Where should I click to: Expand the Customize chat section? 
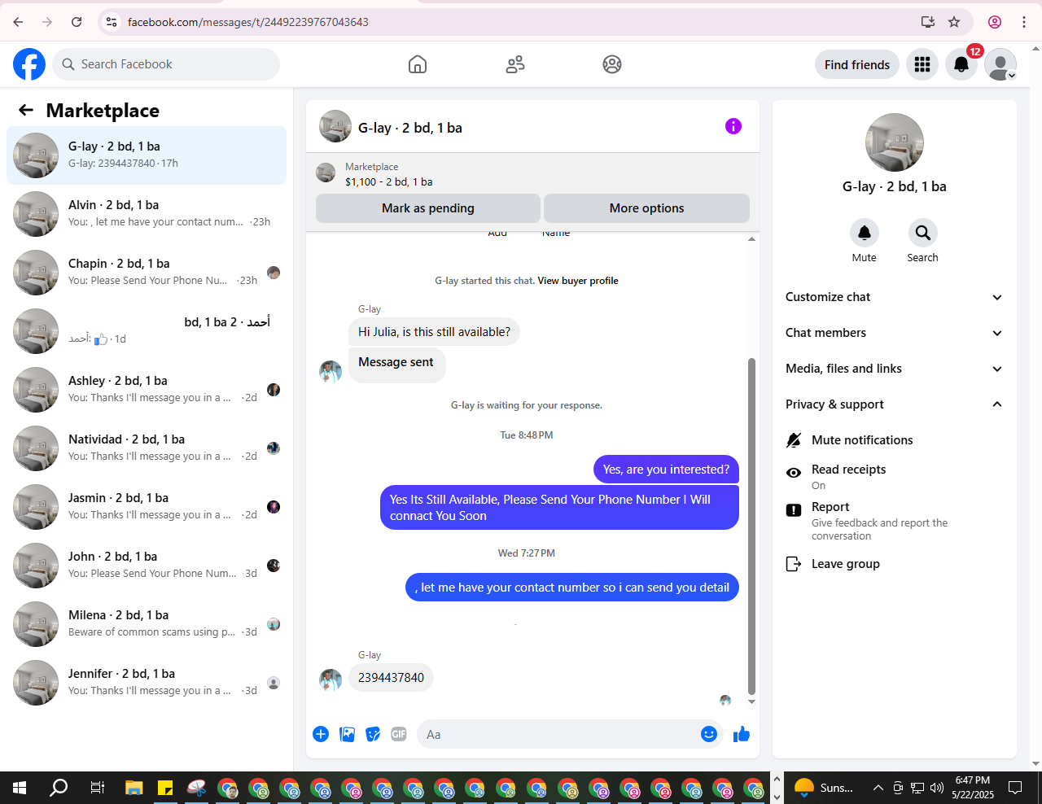tap(894, 297)
